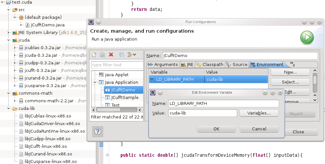Select the JCufftDemo launch configuration
The width and height of the screenshot is (325, 164).
(x=123, y=90)
